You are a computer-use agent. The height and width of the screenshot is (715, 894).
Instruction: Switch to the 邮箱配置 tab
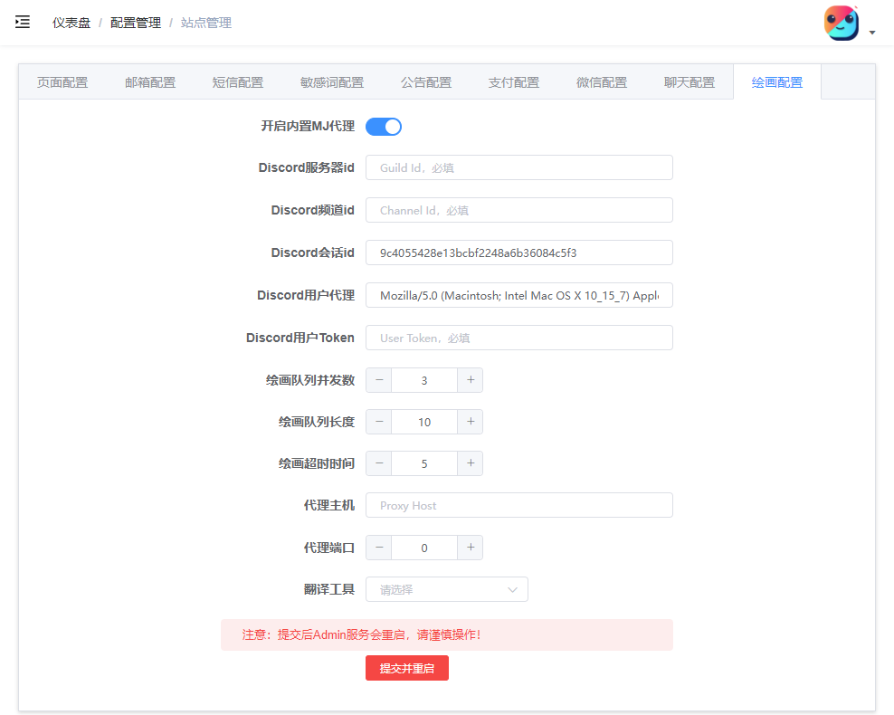tap(150, 82)
